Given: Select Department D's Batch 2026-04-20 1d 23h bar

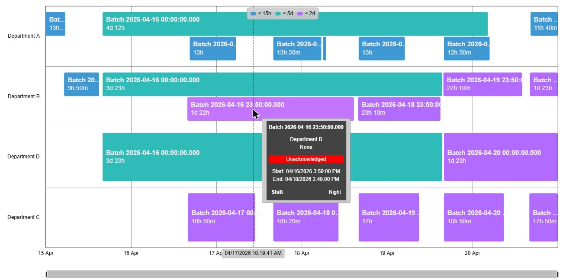Looking at the screenshot, I should pyautogui.click(x=501, y=157).
